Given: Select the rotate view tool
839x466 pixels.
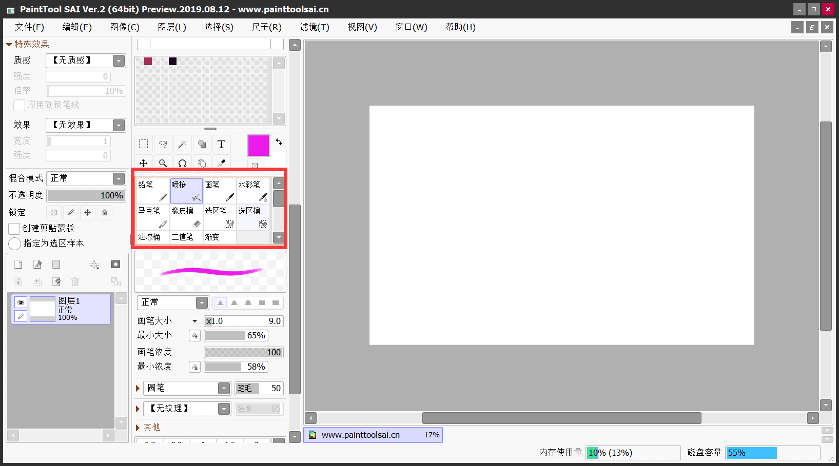Looking at the screenshot, I should coord(183,163).
